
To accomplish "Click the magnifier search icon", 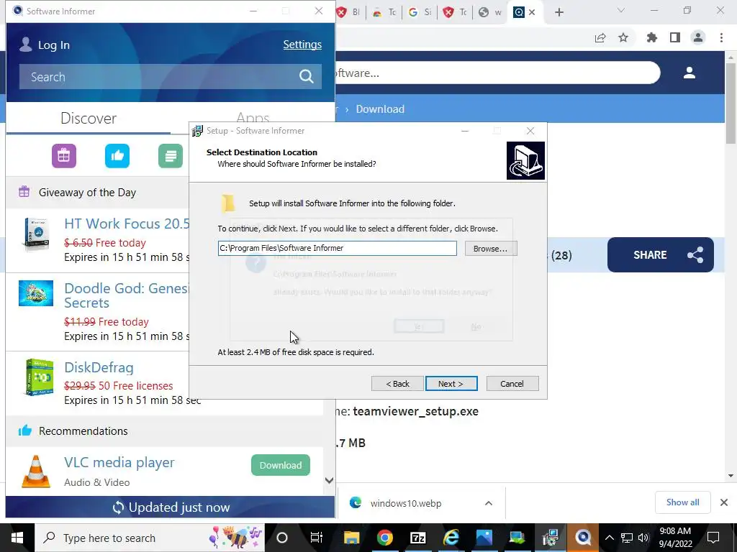I will [307, 76].
